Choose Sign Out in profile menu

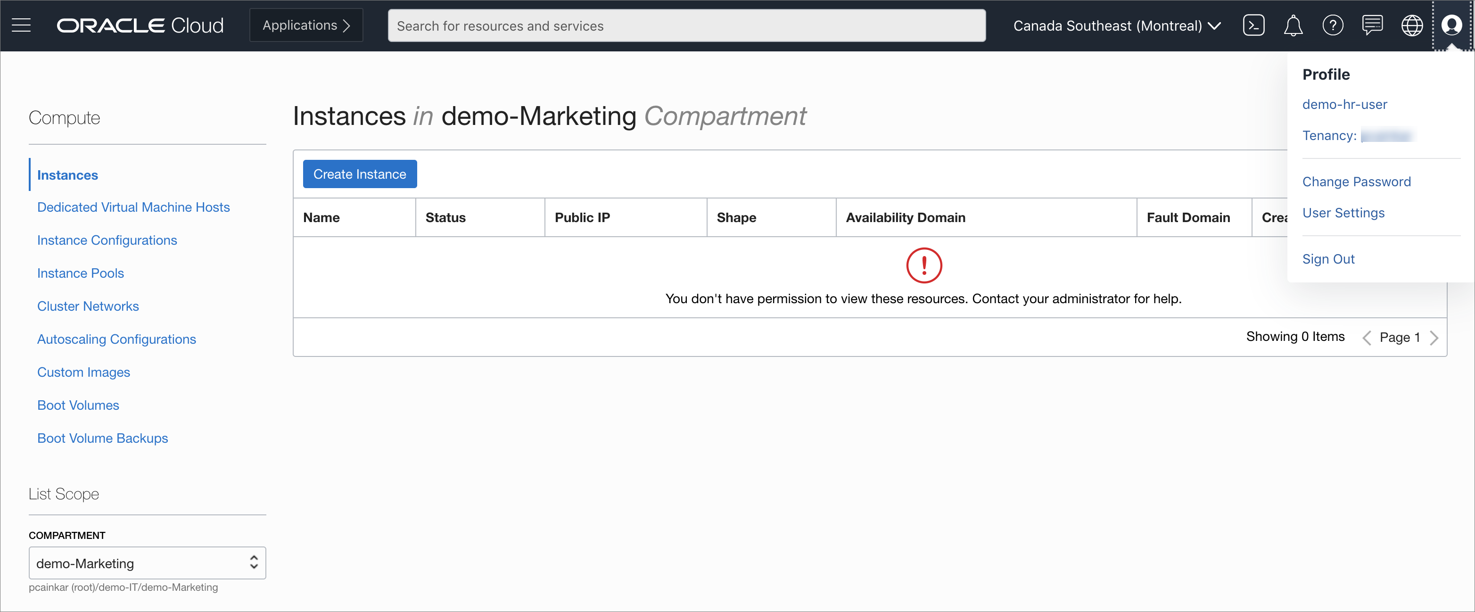tap(1328, 259)
